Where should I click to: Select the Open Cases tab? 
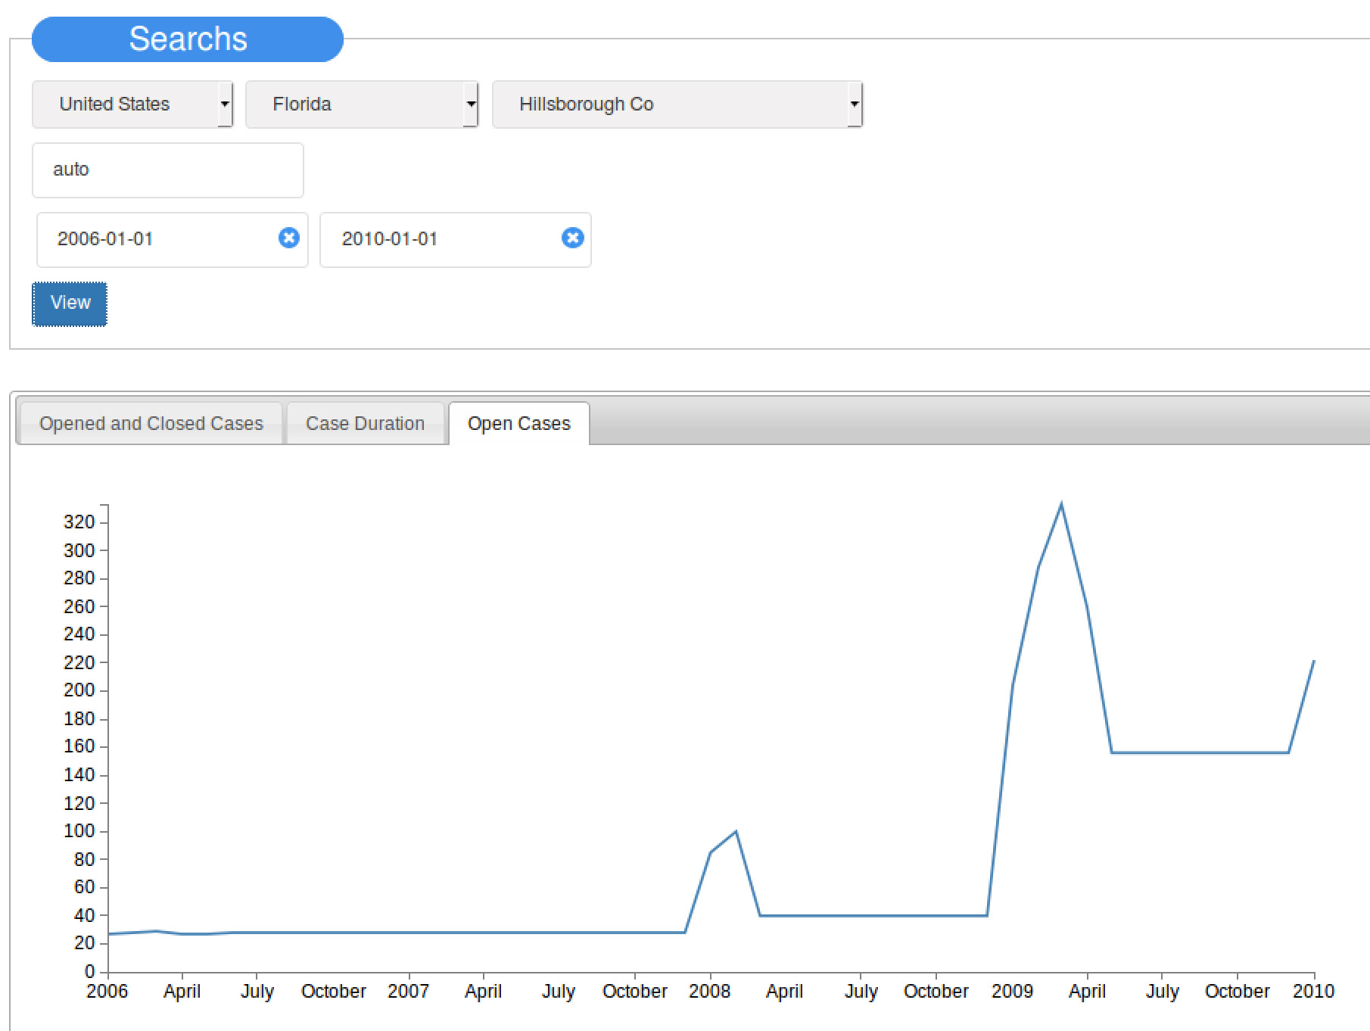pos(518,423)
